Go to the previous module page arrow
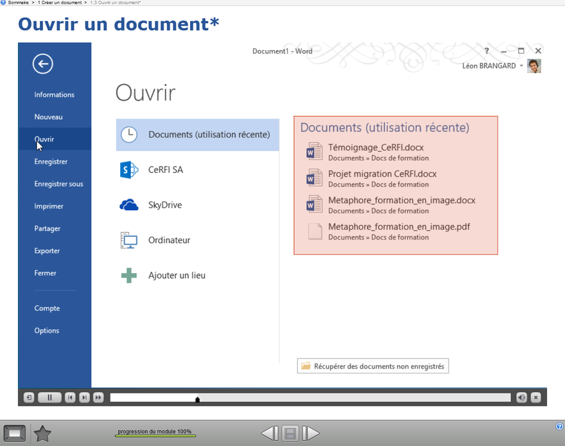 pos(270,434)
